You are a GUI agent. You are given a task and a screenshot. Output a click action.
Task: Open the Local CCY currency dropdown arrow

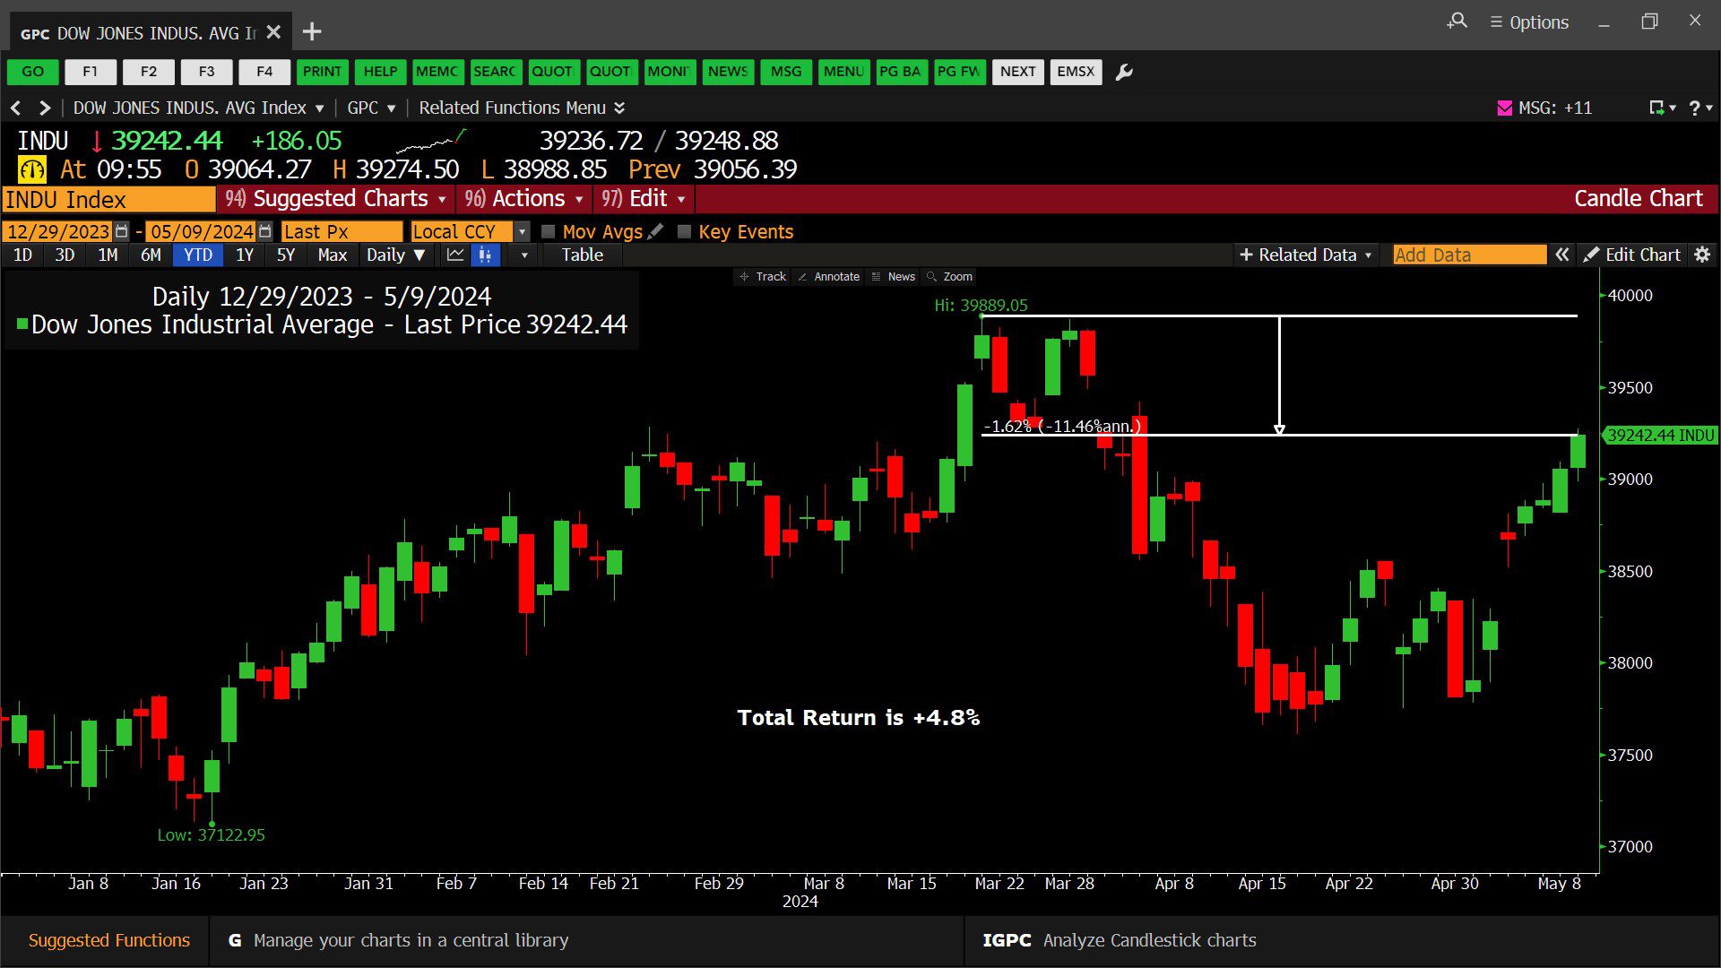coord(522,231)
